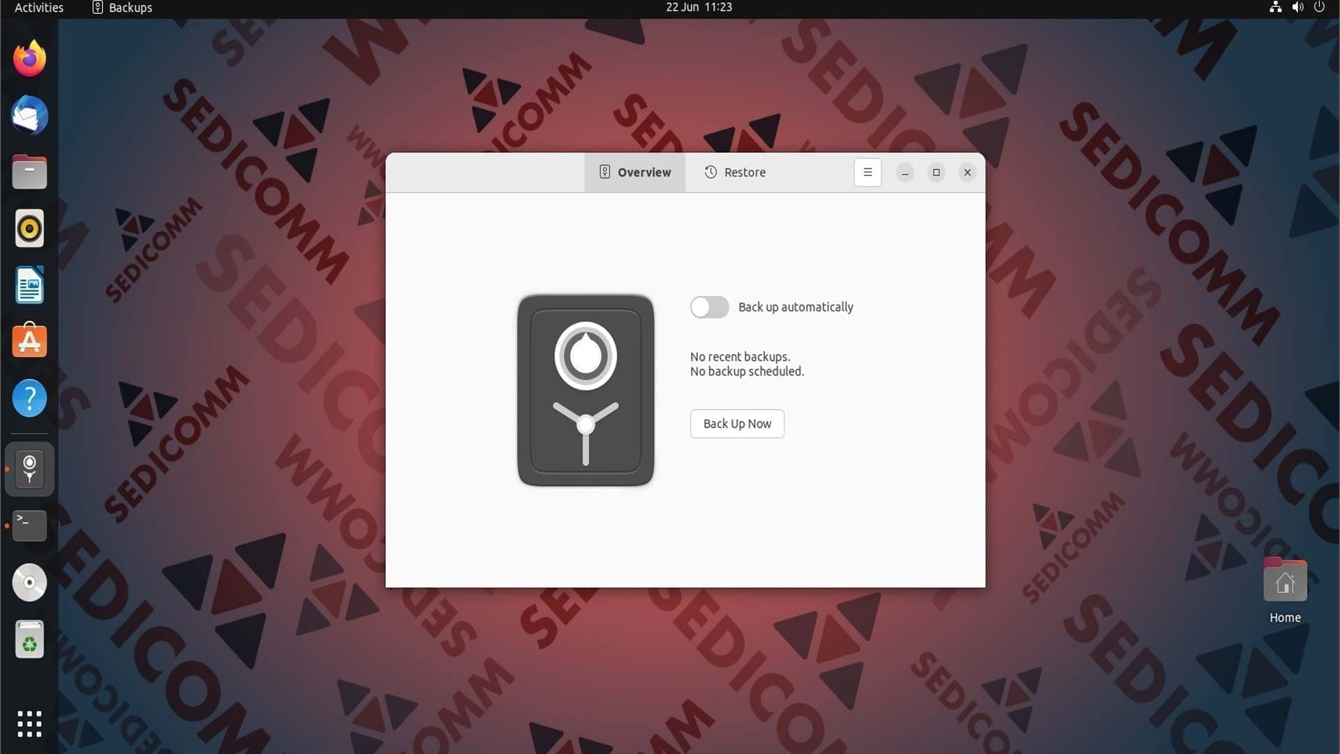Click the 'No recent backups.' text
This screenshot has height=754, width=1340.
(x=740, y=357)
